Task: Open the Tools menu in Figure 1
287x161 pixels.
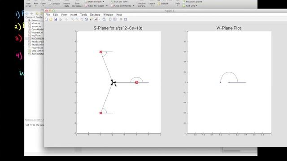Action: pos(83,15)
